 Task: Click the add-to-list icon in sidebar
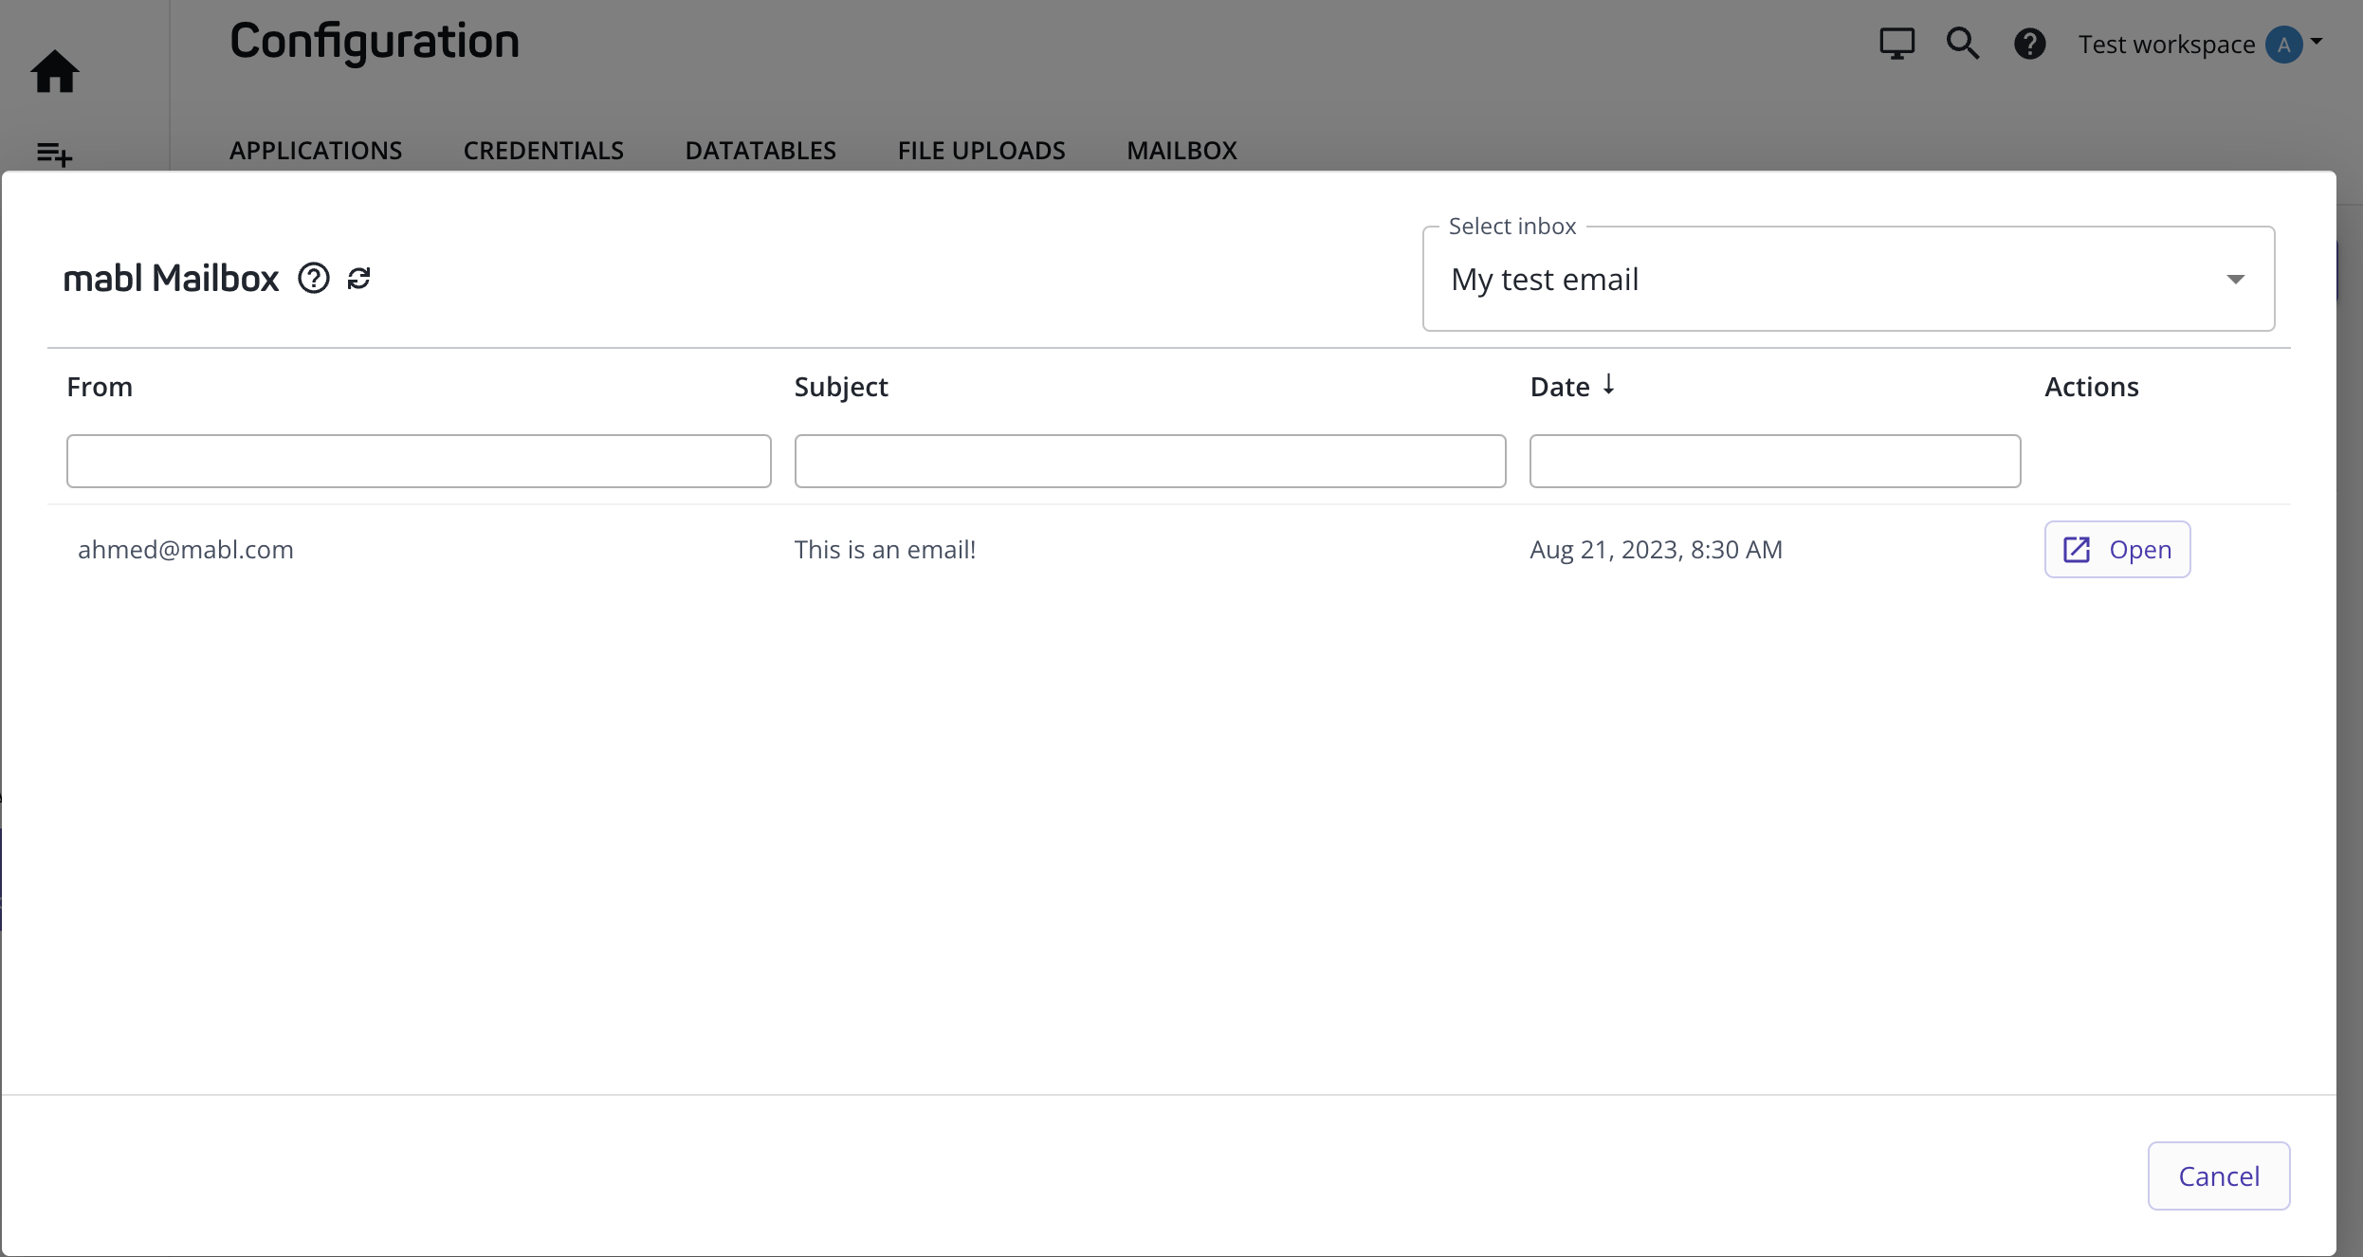click(x=54, y=154)
